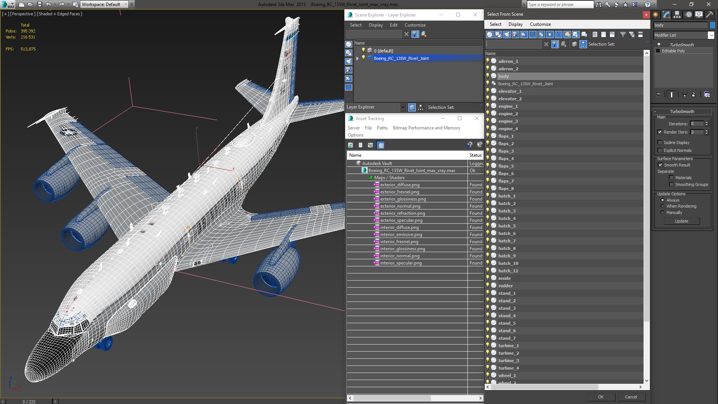
Task: Click Make Unique icon in modifier stack
Action: point(684,95)
